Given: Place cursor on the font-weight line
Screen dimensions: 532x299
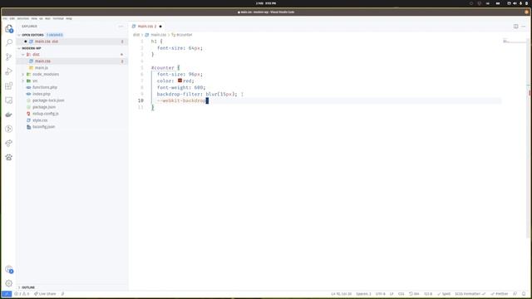Looking at the screenshot, I should (x=181, y=87).
